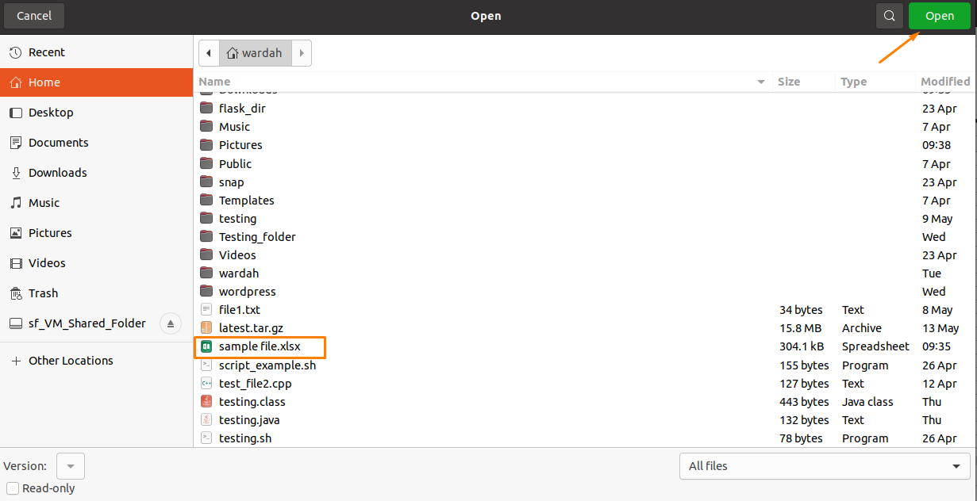Viewport: 977px width, 501px height.
Task: Click the Archive type cell
Action: 861,328
